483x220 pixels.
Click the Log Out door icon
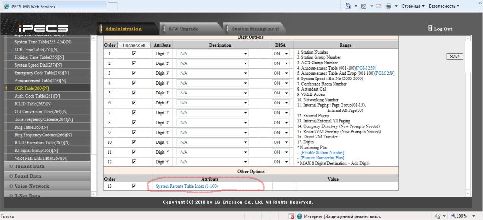pos(430,28)
